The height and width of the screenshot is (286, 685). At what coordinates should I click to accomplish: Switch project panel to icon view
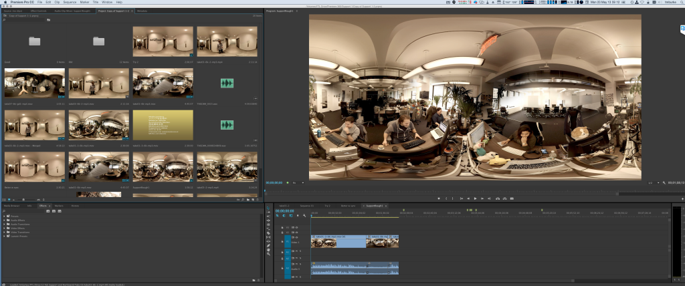(x=9, y=200)
